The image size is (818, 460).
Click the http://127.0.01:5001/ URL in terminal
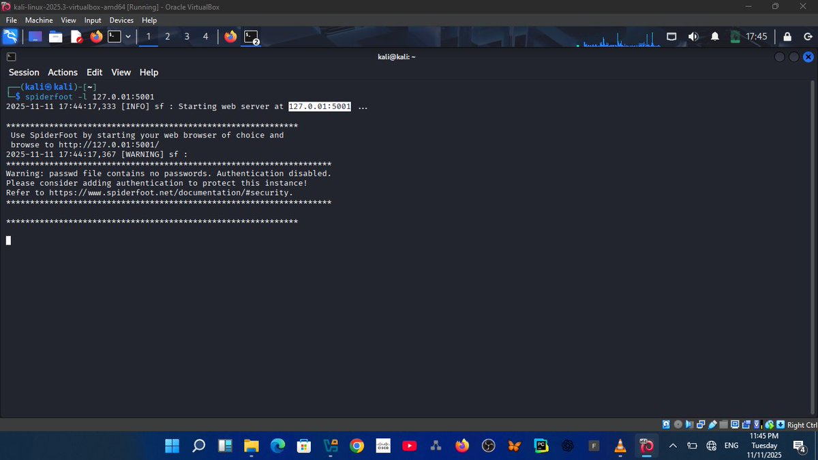108,144
